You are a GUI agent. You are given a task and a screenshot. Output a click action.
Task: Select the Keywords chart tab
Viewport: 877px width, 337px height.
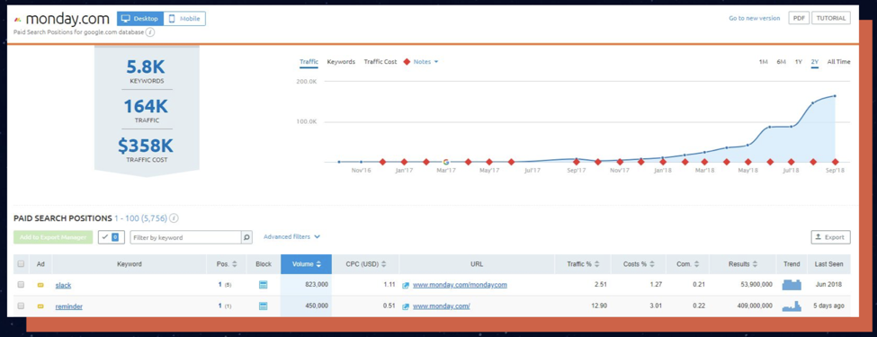341,62
